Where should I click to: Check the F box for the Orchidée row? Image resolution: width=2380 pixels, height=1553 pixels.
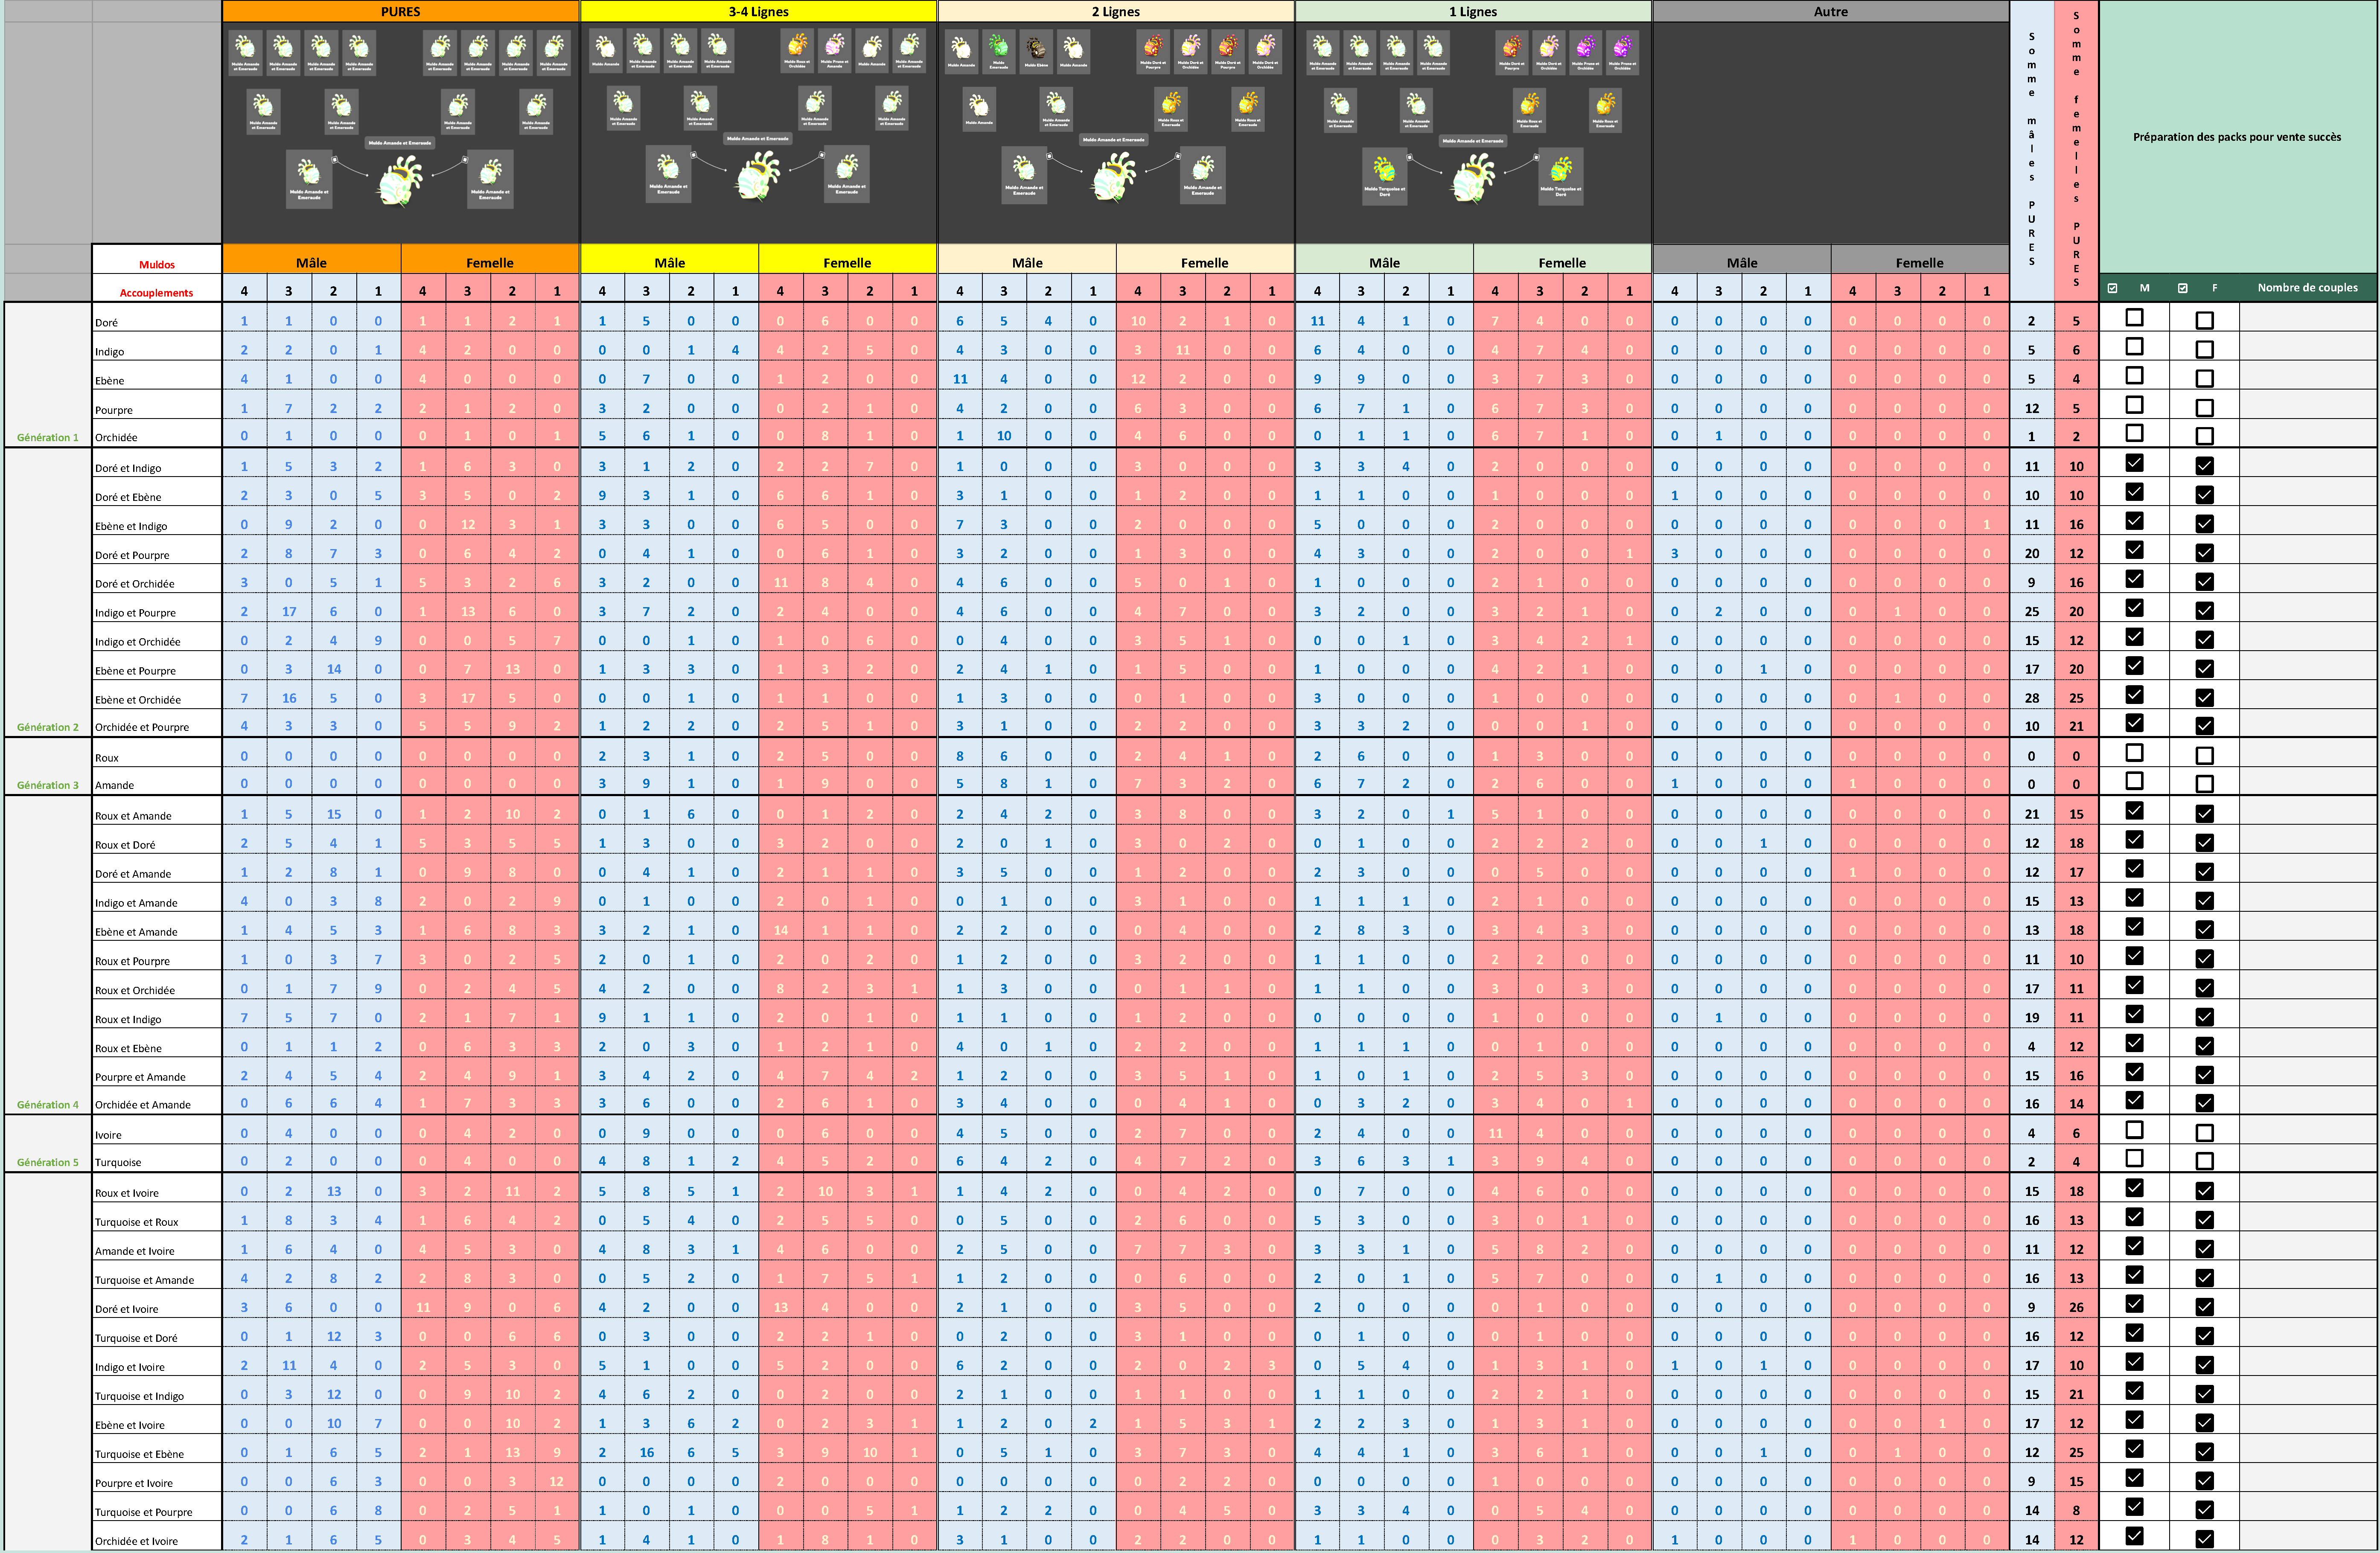pos(2204,436)
